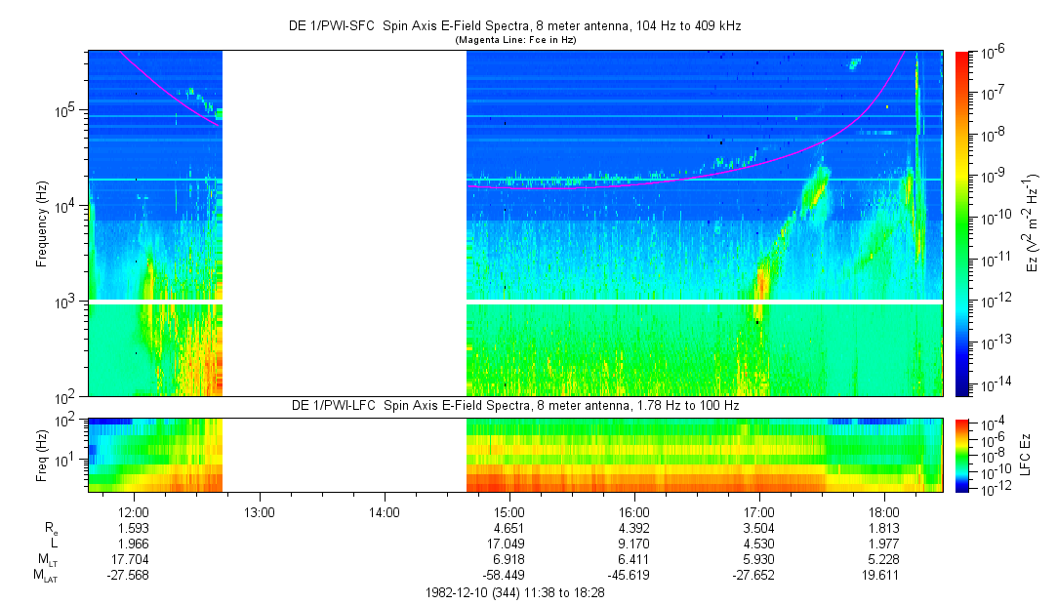Viewport: 1057px width, 605px height.
Task: Click the white data gap in LFC spectrogram
Action: click(345, 455)
